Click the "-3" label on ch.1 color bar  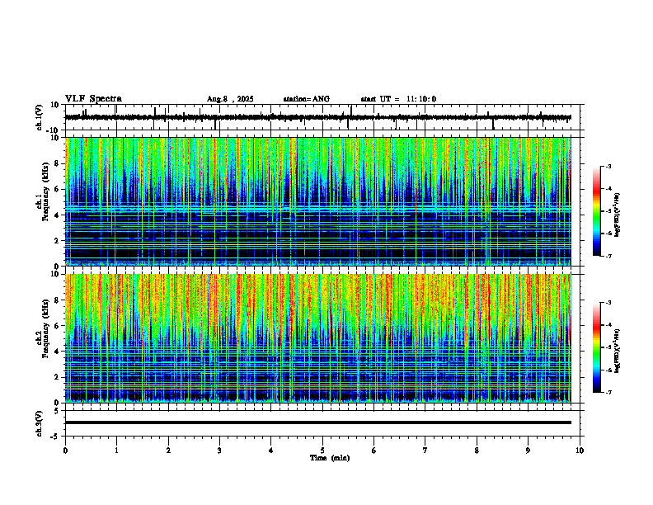tap(608, 167)
